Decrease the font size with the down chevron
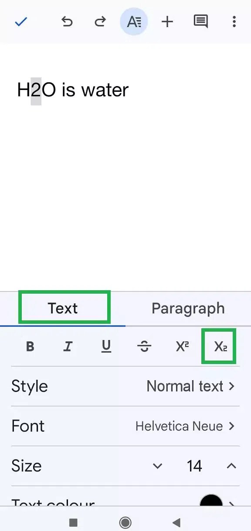 (157, 466)
